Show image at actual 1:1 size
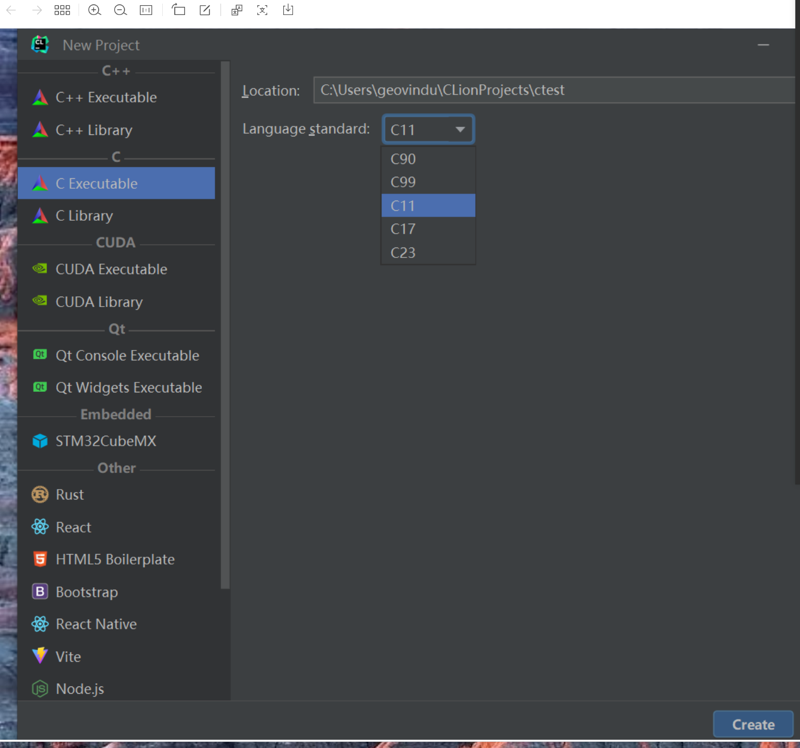The image size is (800, 748). [146, 10]
